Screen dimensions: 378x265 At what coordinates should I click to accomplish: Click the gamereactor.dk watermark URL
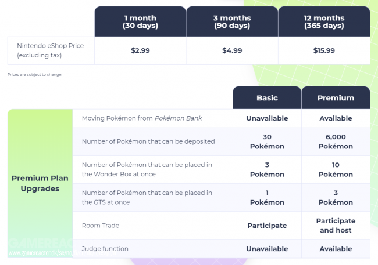tap(62, 253)
